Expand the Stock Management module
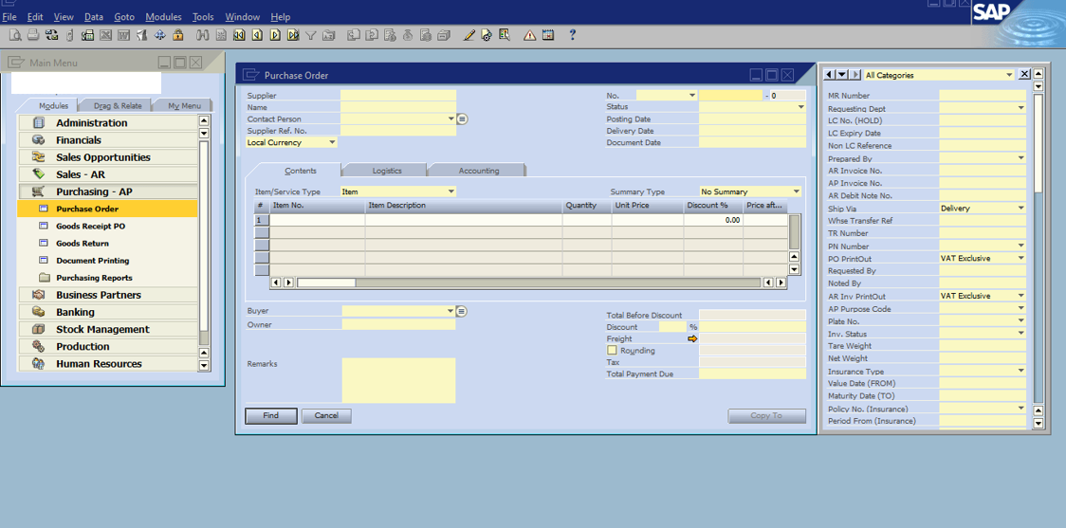1066x528 pixels. click(x=107, y=330)
